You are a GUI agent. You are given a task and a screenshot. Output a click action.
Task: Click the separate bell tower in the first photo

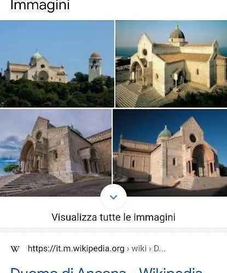point(95,67)
